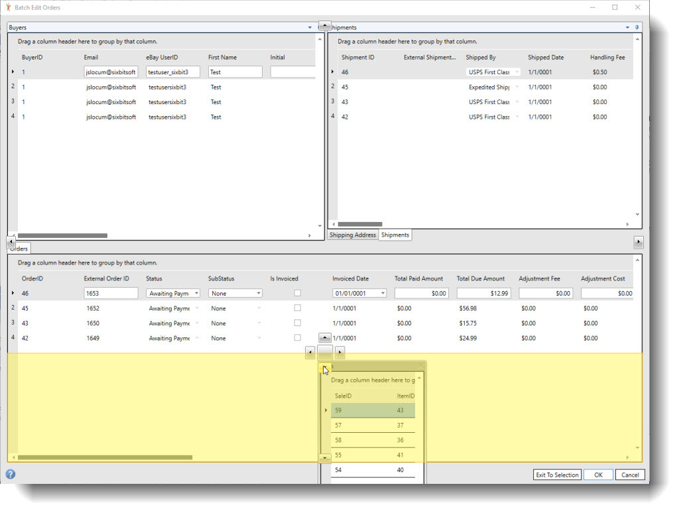The height and width of the screenshot is (517, 683).
Task: Switch to the Shipments tab
Action: click(395, 235)
